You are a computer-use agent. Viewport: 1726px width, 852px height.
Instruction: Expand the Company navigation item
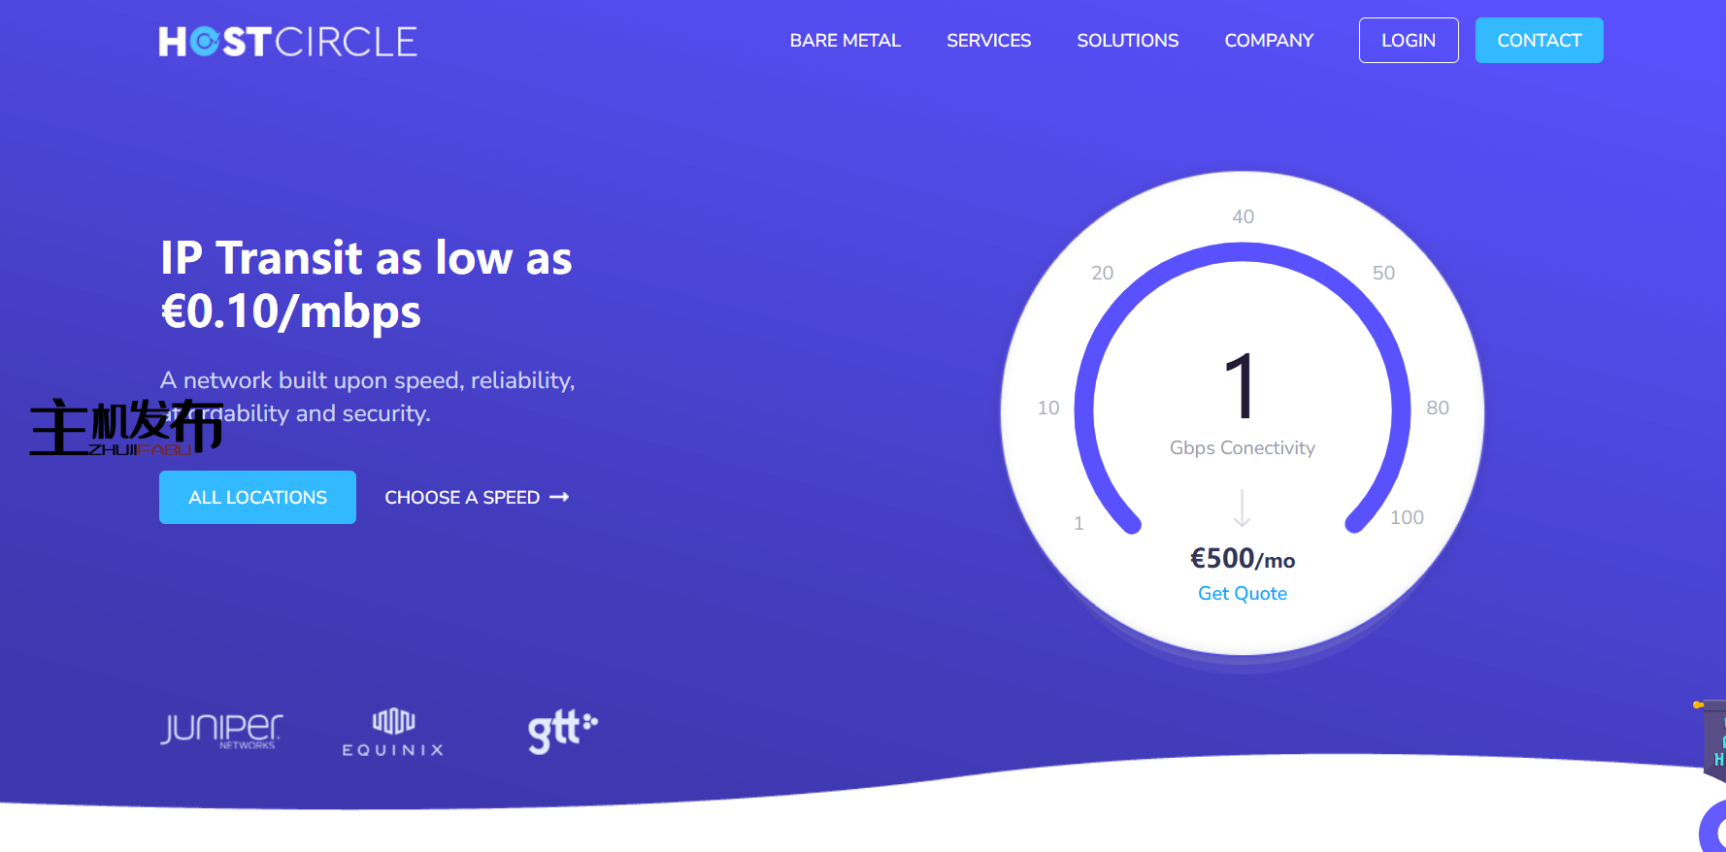coord(1268,41)
